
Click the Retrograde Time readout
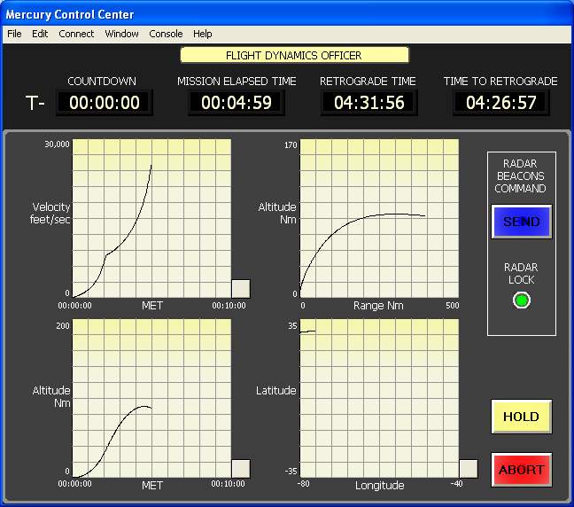(369, 103)
